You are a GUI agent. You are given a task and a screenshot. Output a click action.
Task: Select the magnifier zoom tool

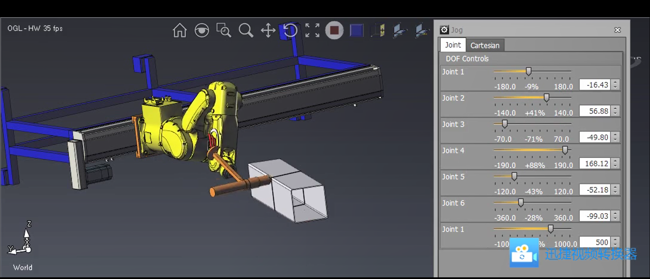[x=246, y=30]
